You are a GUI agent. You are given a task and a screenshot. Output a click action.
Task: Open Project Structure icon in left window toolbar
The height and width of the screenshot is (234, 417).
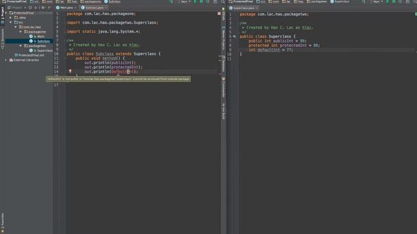215,2
